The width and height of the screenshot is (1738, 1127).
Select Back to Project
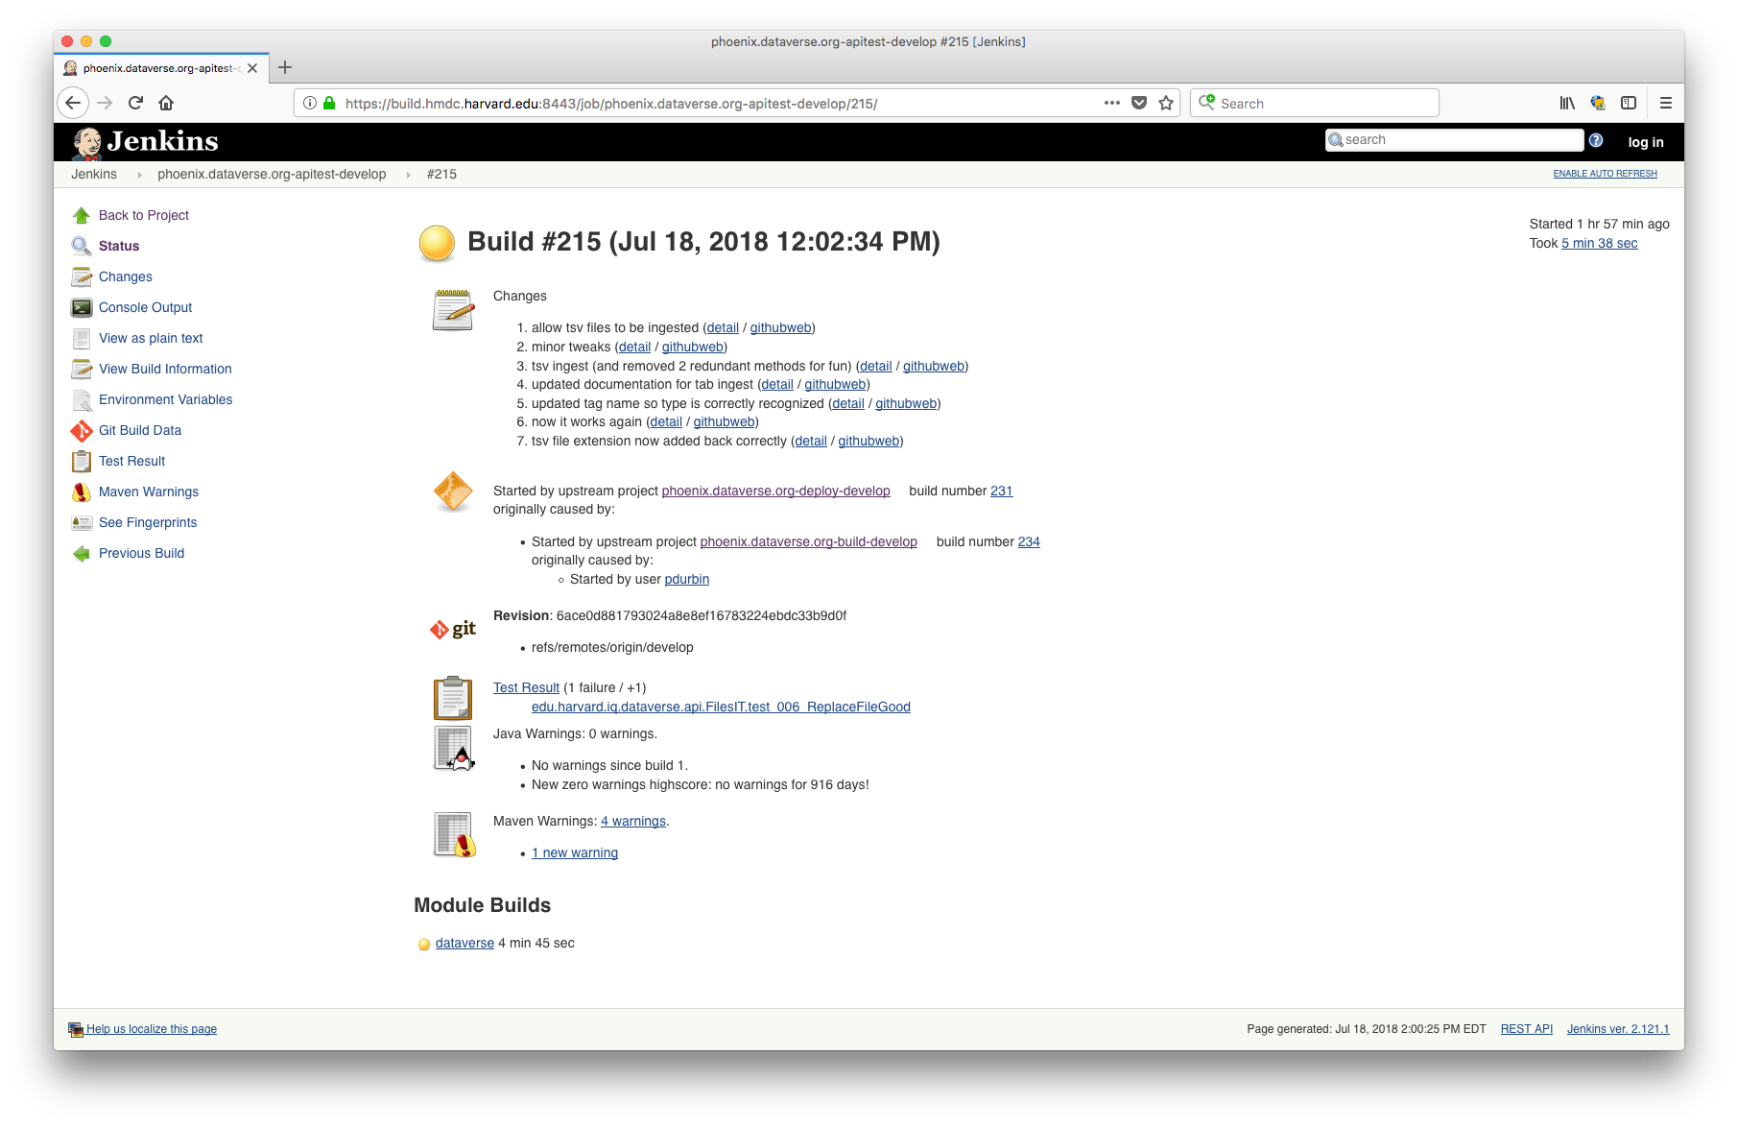[143, 215]
